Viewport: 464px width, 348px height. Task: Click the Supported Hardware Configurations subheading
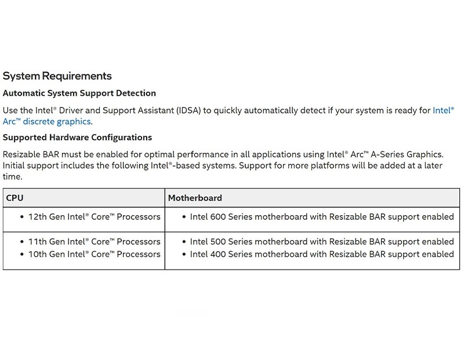point(77,137)
